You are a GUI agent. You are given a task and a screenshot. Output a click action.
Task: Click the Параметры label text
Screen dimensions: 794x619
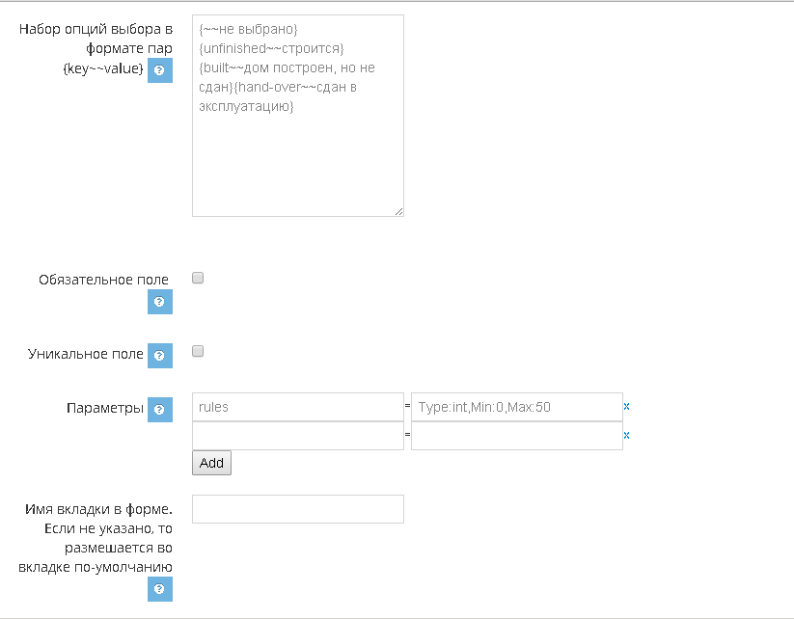tap(105, 408)
